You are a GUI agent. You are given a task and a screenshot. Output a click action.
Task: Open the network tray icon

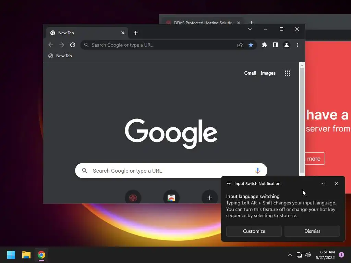(299, 255)
